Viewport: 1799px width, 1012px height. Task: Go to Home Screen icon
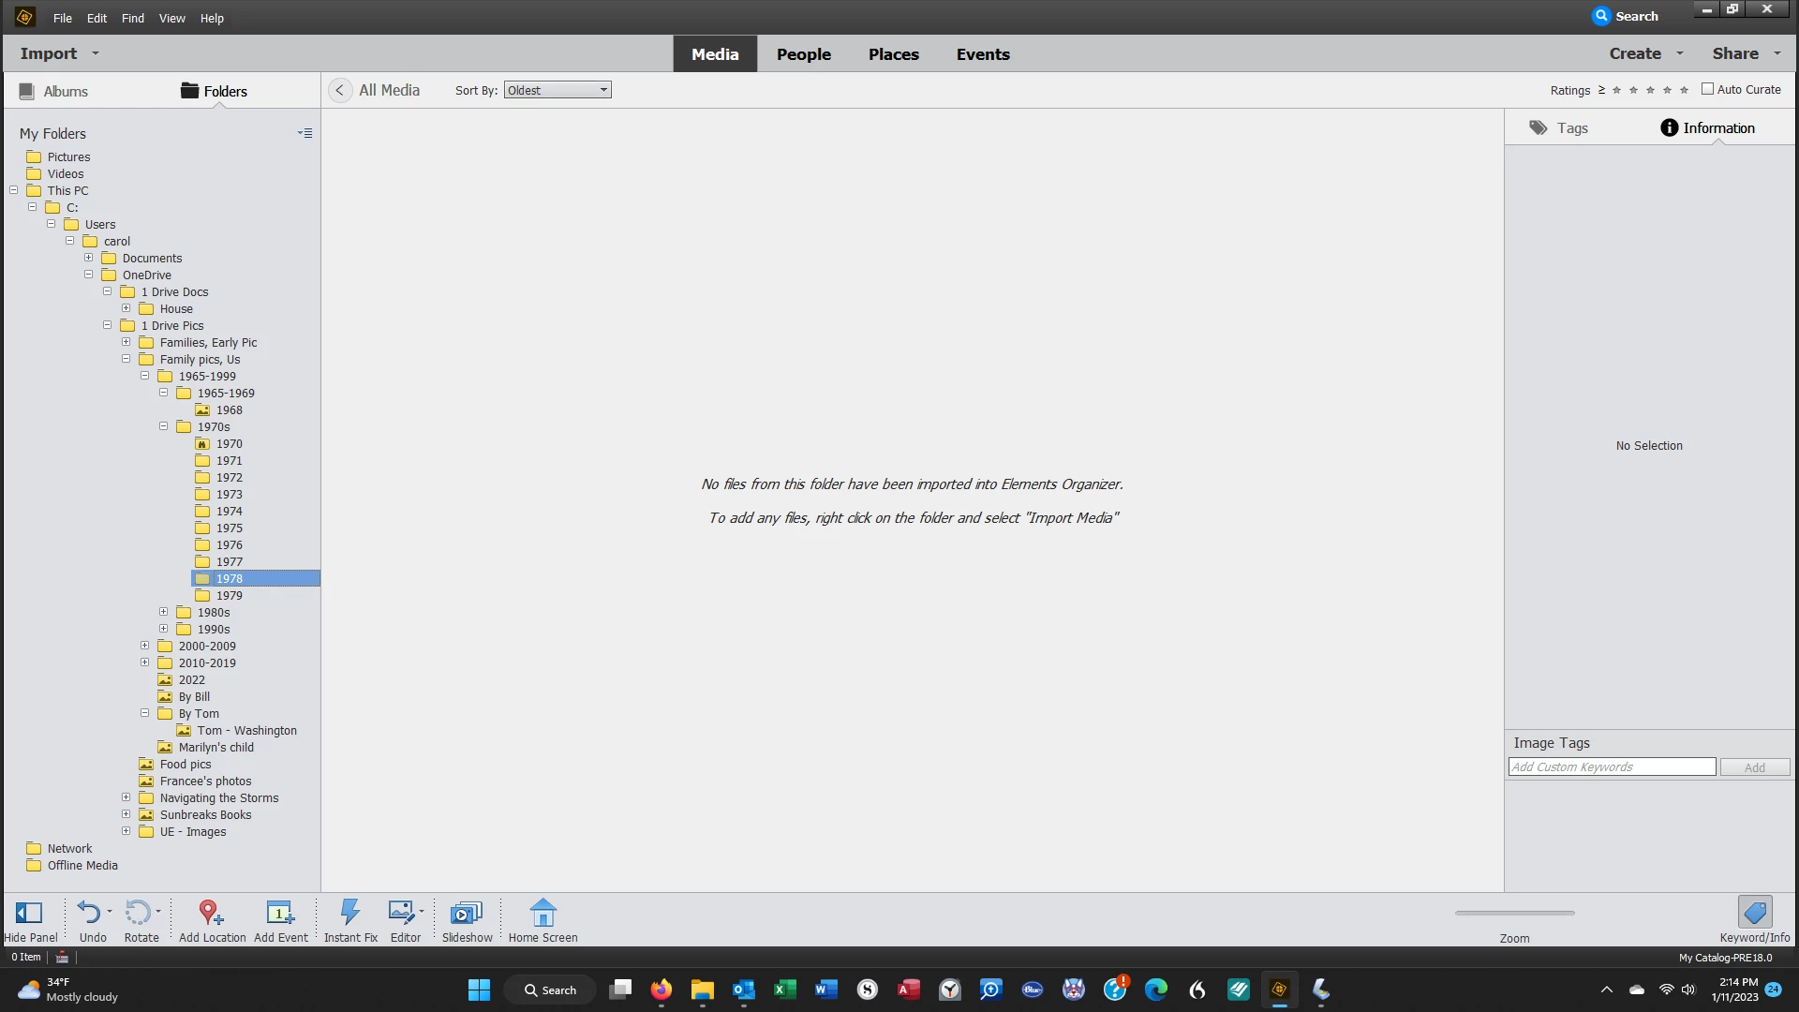[x=543, y=913]
